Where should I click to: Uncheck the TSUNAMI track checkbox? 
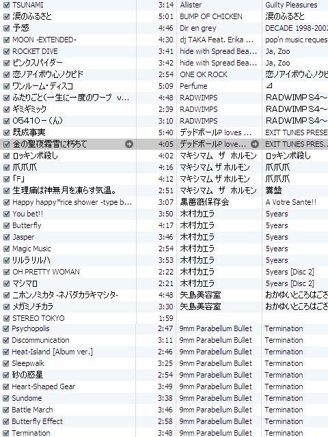[6, 5]
